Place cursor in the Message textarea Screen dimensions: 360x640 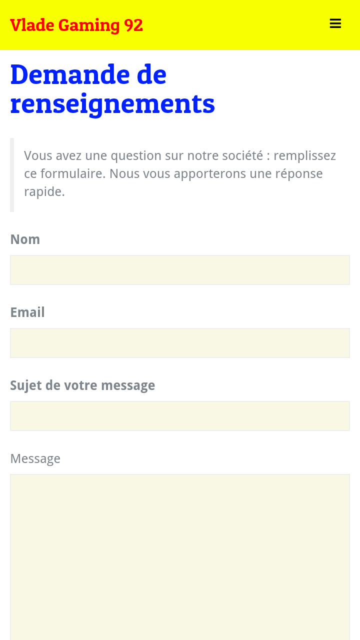[180, 555]
